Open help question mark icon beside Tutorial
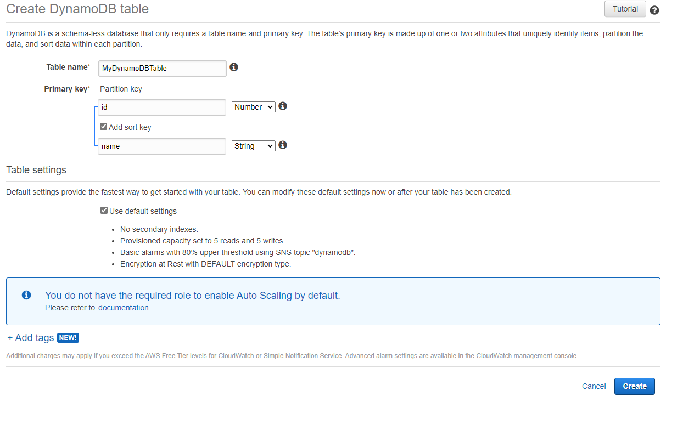Viewport: 683px width, 425px height. [654, 10]
